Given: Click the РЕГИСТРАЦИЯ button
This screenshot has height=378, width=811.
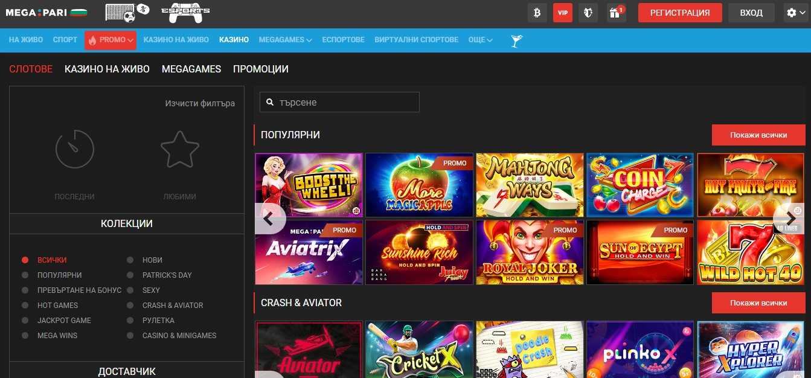Looking at the screenshot, I should point(680,12).
